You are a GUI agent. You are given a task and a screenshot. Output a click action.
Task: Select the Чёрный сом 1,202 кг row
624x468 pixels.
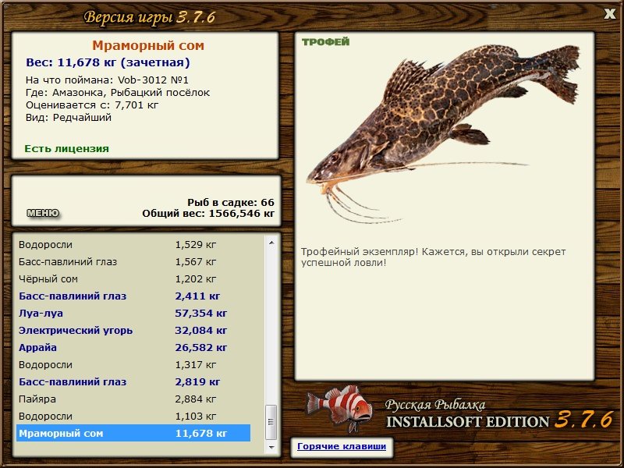(x=133, y=279)
